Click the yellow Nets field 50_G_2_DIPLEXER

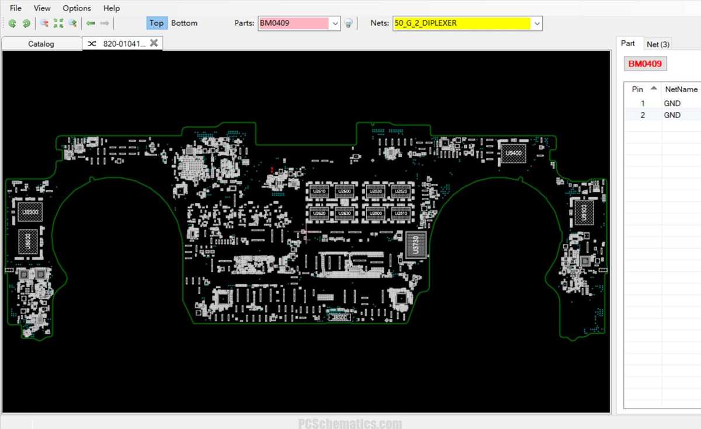462,23
